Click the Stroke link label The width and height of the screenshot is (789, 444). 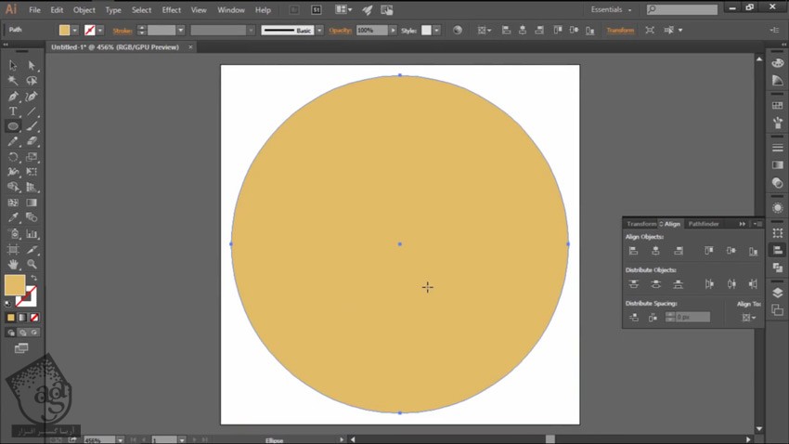point(123,31)
